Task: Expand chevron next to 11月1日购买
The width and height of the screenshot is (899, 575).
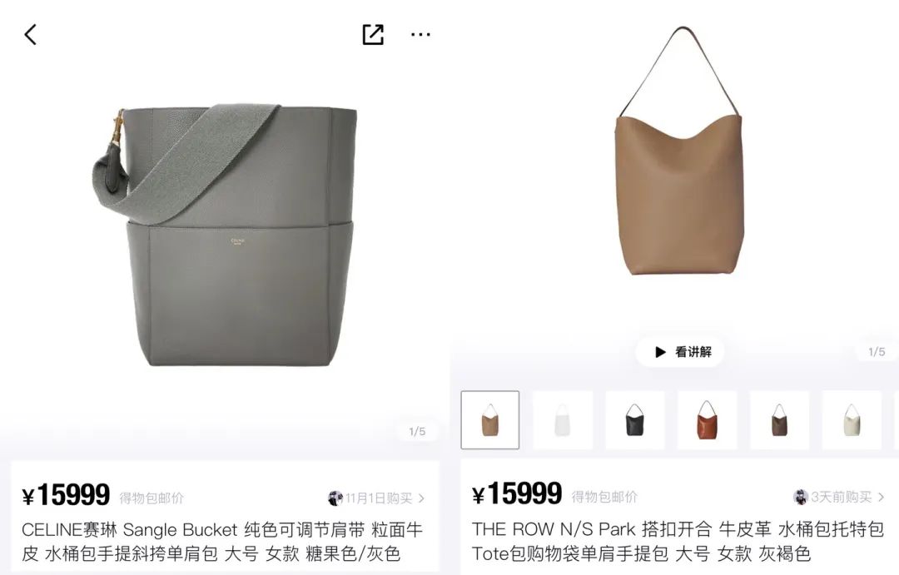Action: click(x=421, y=498)
